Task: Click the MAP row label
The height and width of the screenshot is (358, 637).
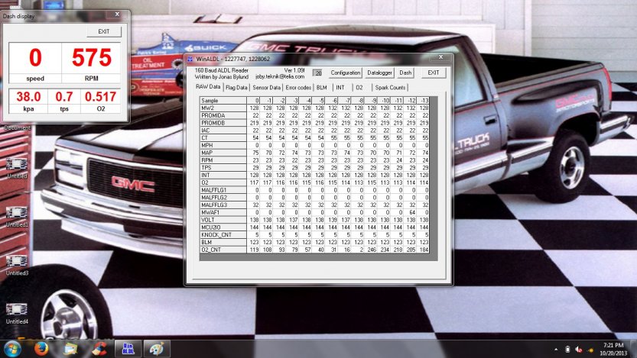Action: [223, 153]
